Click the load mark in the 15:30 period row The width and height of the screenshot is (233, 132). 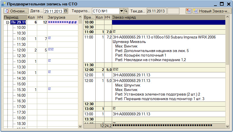[49, 89]
